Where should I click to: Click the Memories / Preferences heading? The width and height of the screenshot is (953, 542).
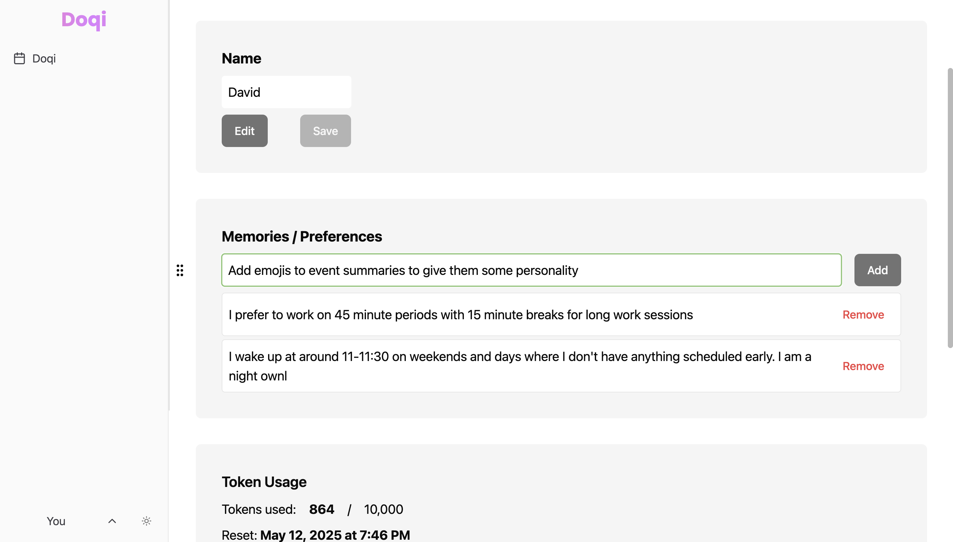coord(302,237)
